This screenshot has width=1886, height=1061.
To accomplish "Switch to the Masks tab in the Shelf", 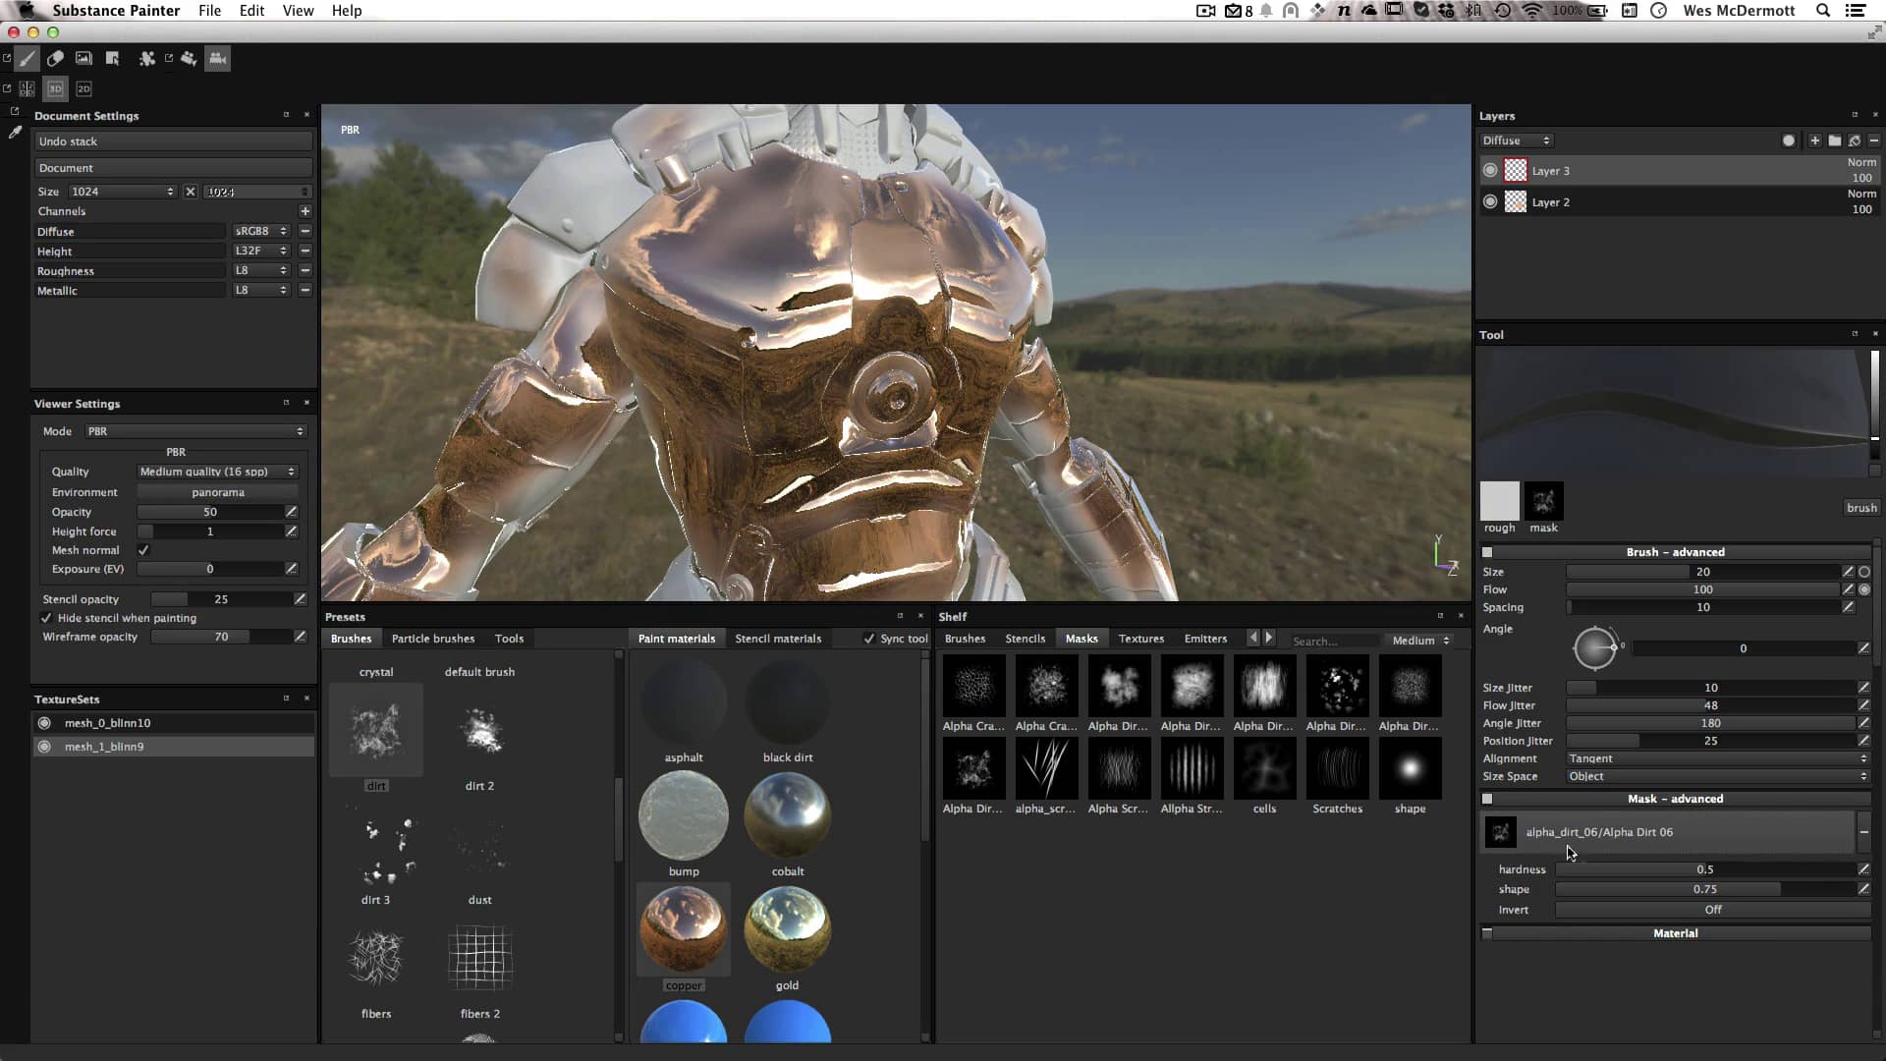I will click(1082, 639).
